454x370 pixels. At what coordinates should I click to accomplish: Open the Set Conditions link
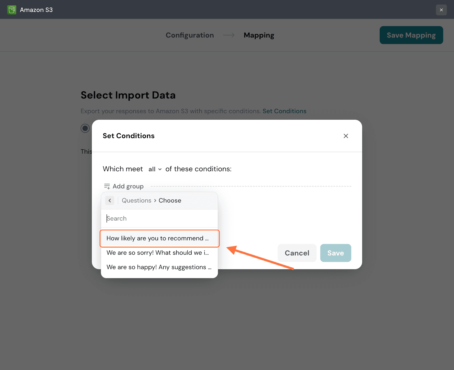coord(284,111)
